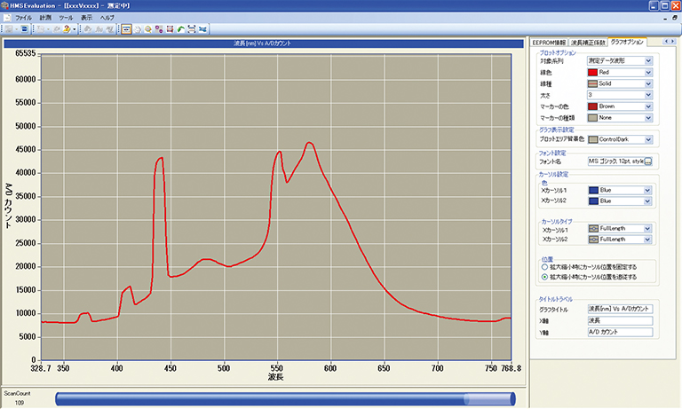Screen dimensions: 682x409
Task: Switch to the 波長補正係数 tab
Action: 588,43
